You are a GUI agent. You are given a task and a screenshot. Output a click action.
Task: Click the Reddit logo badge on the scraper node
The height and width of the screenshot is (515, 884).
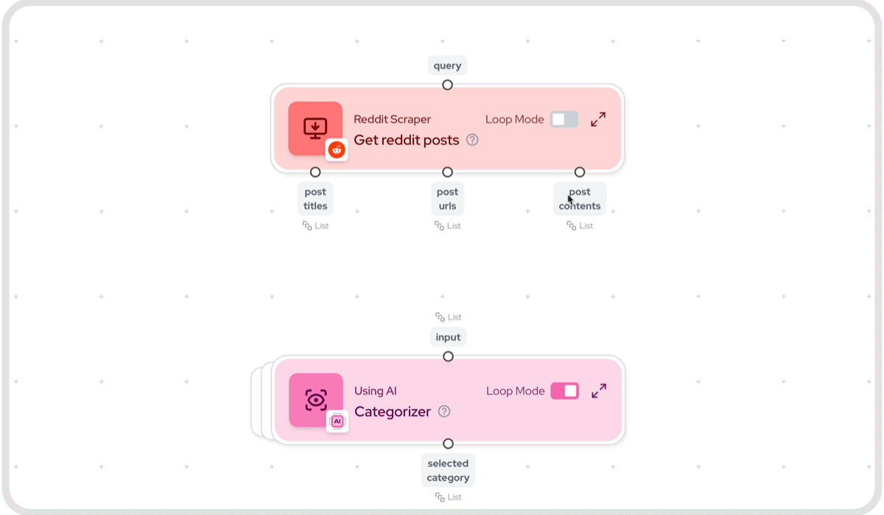click(x=337, y=149)
